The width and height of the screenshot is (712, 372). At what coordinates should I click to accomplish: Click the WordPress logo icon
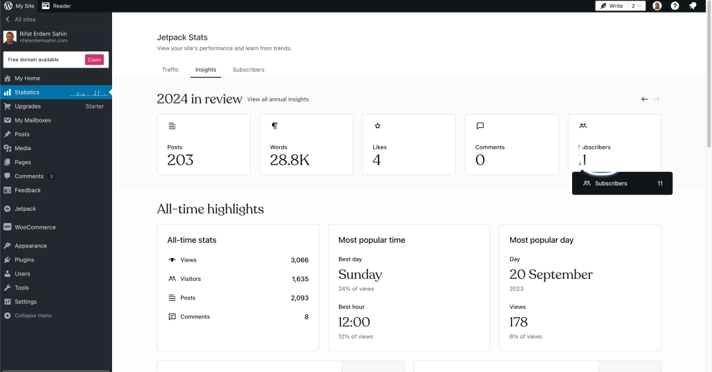(x=8, y=6)
